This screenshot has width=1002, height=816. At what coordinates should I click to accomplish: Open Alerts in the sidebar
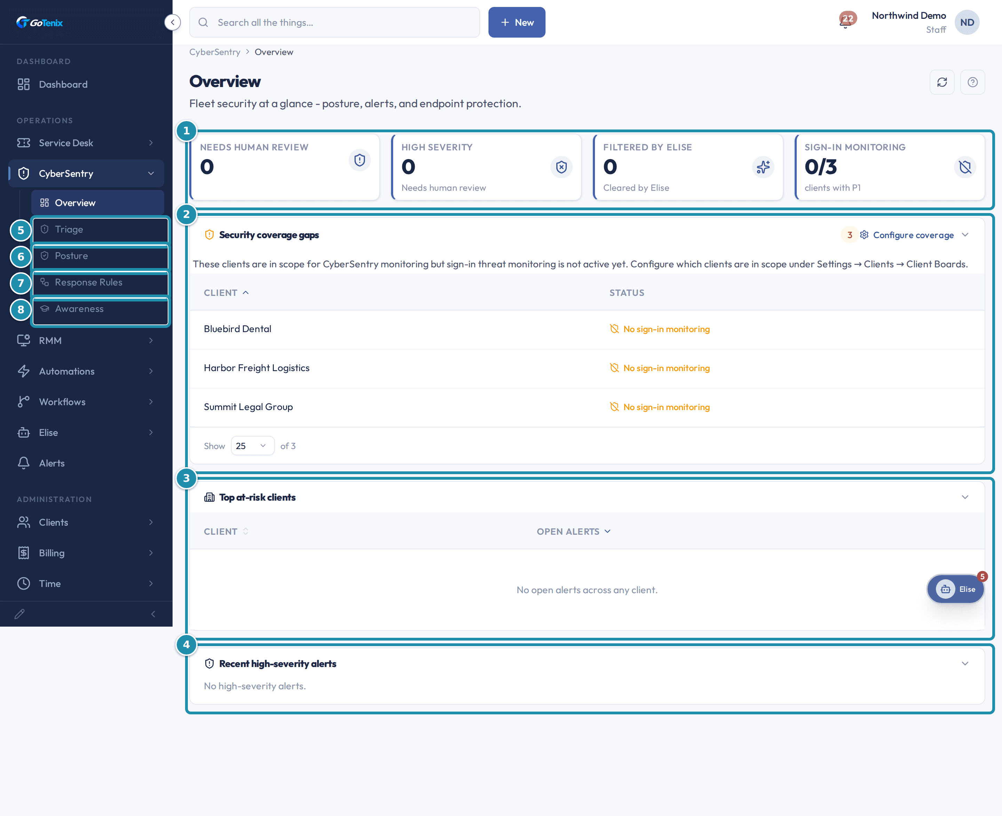coord(86,463)
